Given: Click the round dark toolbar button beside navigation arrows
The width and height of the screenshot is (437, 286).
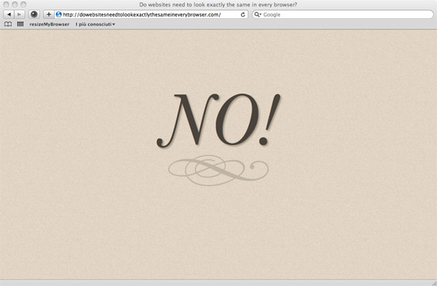Looking at the screenshot, I should coord(34,14).
